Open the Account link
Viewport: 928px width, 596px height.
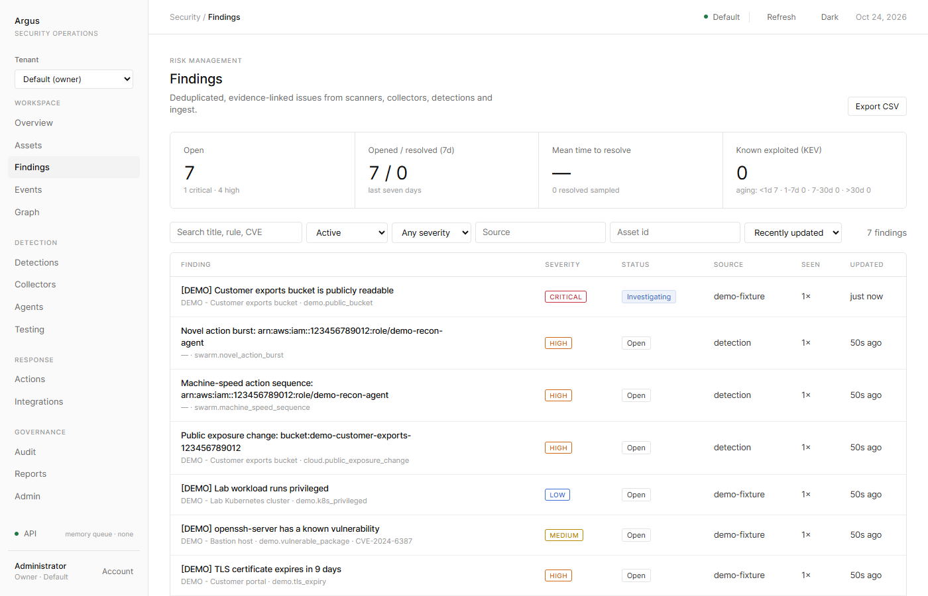(x=117, y=571)
